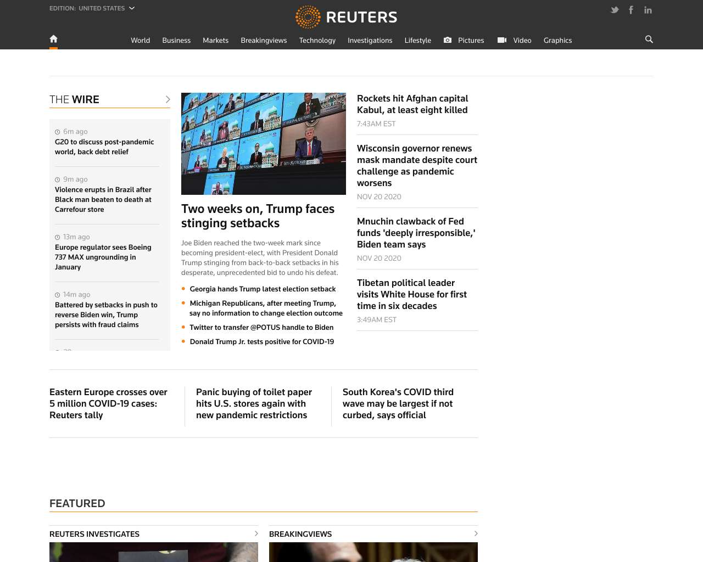703x562 pixels.
Task: Click the Joe Biden two-week mark summary paragraph
Action: 260,258
